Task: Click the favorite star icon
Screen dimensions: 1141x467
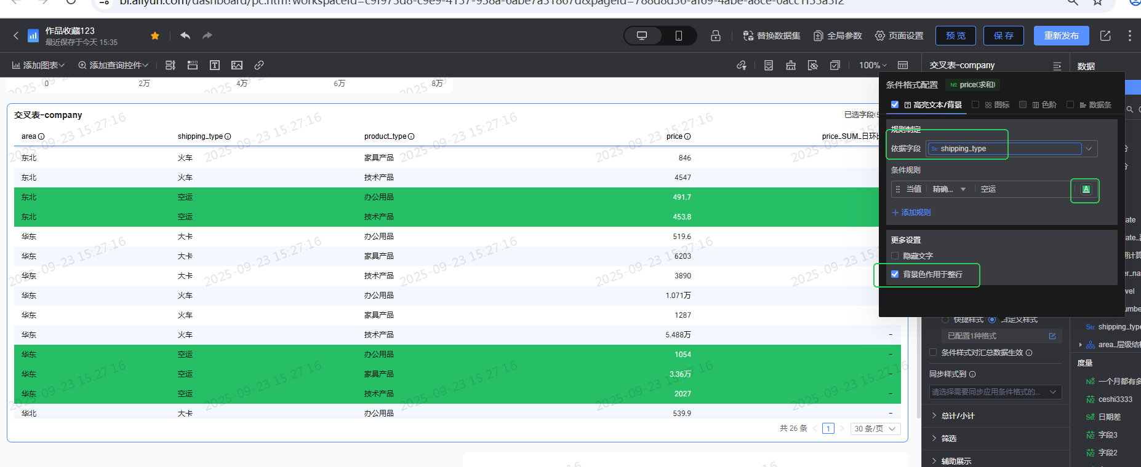Action: (155, 36)
